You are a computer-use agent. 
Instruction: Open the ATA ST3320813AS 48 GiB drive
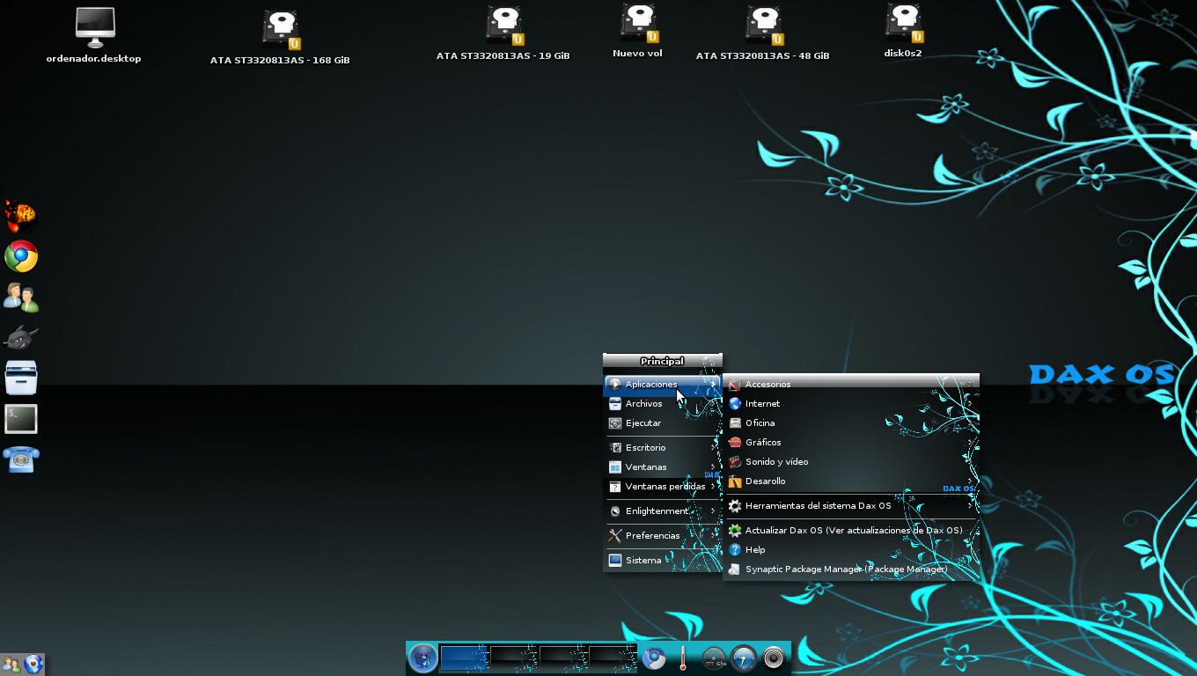click(x=763, y=26)
